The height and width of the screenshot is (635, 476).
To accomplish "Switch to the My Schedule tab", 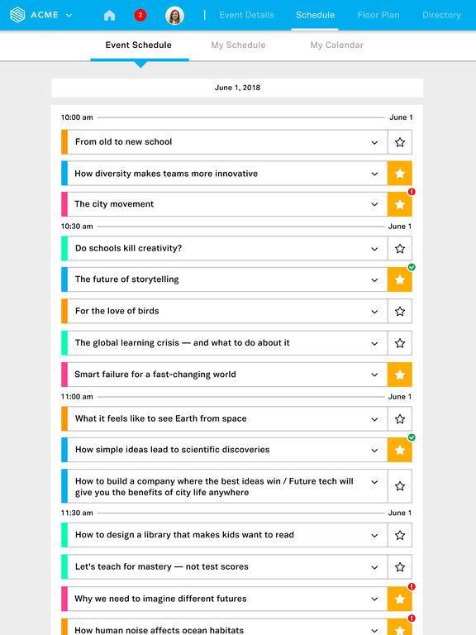I will point(238,45).
